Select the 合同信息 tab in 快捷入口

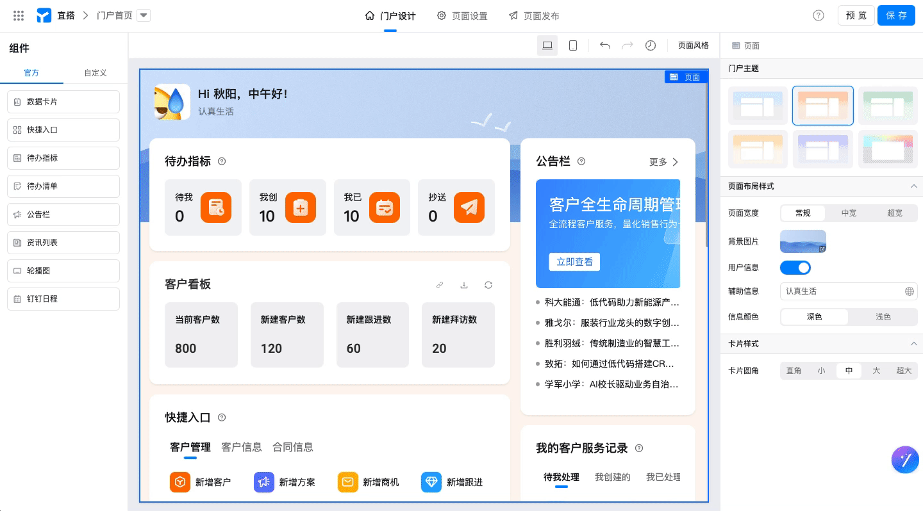pos(293,447)
